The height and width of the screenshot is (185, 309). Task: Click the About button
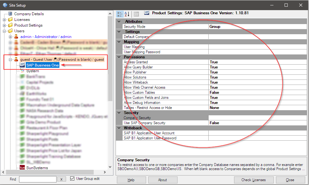[x=163, y=180]
